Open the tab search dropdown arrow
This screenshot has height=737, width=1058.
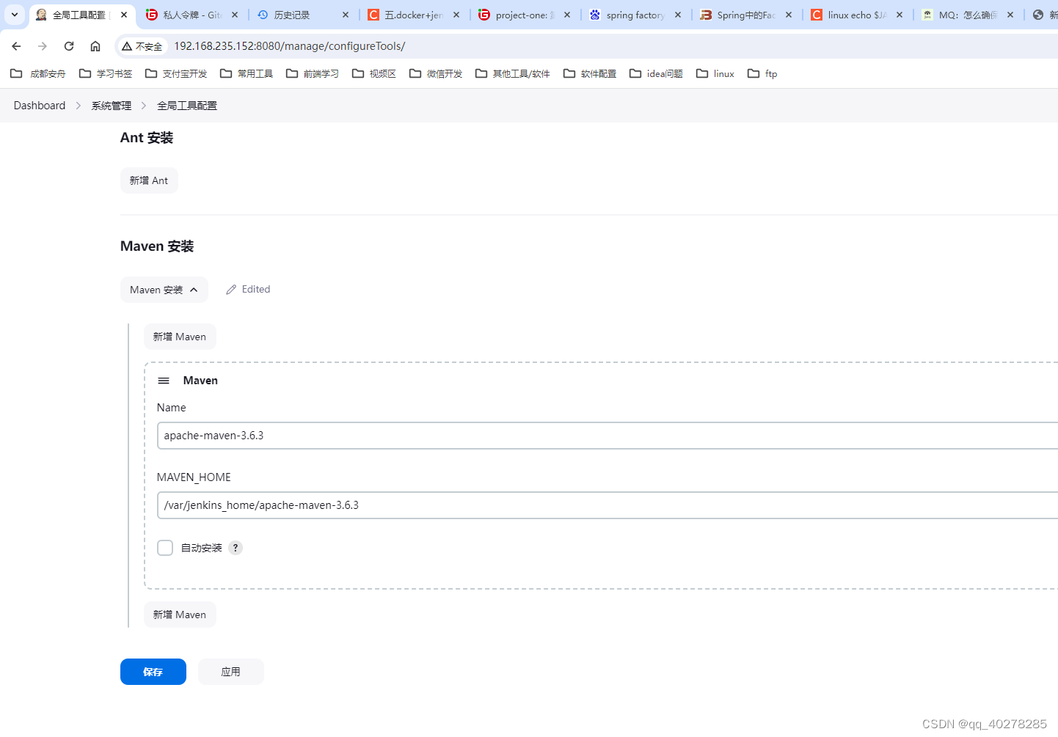click(x=15, y=15)
